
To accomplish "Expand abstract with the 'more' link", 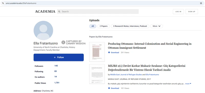I will click(188, 84).
